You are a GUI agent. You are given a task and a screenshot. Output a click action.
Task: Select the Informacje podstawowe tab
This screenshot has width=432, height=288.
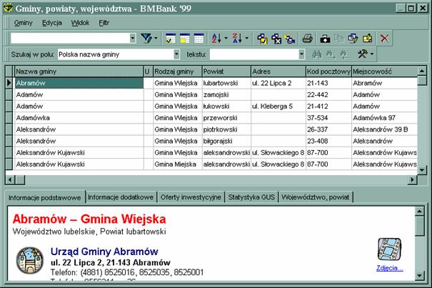(x=45, y=197)
